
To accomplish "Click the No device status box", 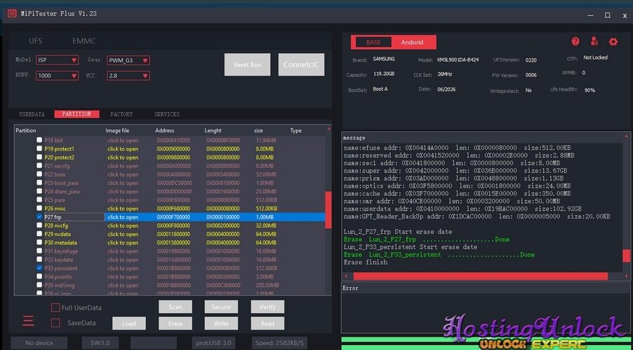I will pyautogui.click(x=39, y=343).
